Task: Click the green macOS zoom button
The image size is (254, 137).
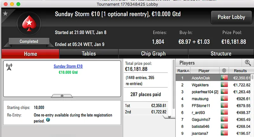Action: [x=18, y=4]
